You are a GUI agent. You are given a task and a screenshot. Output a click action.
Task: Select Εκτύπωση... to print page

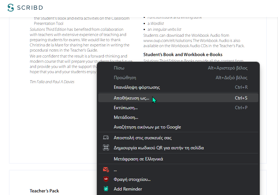pos(178,108)
